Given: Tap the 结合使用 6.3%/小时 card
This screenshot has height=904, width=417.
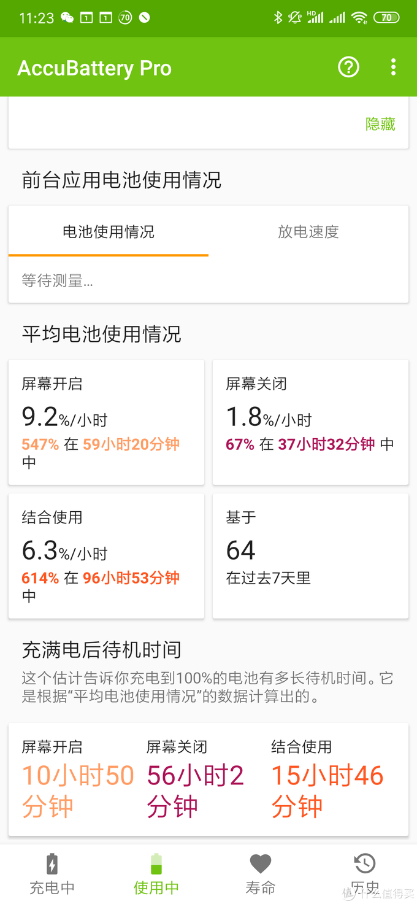Looking at the screenshot, I should pos(106,555).
